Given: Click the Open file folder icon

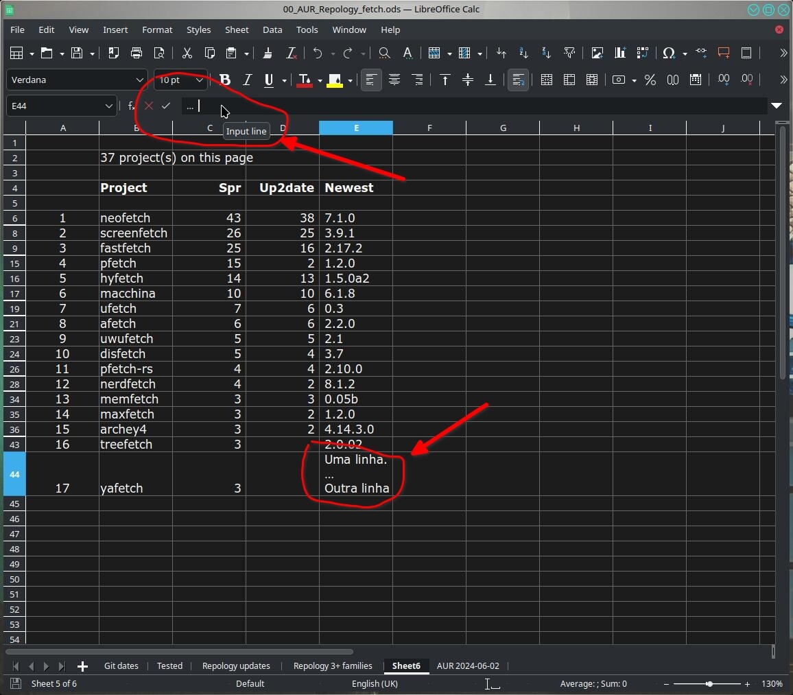Looking at the screenshot, I should click(47, 53).
